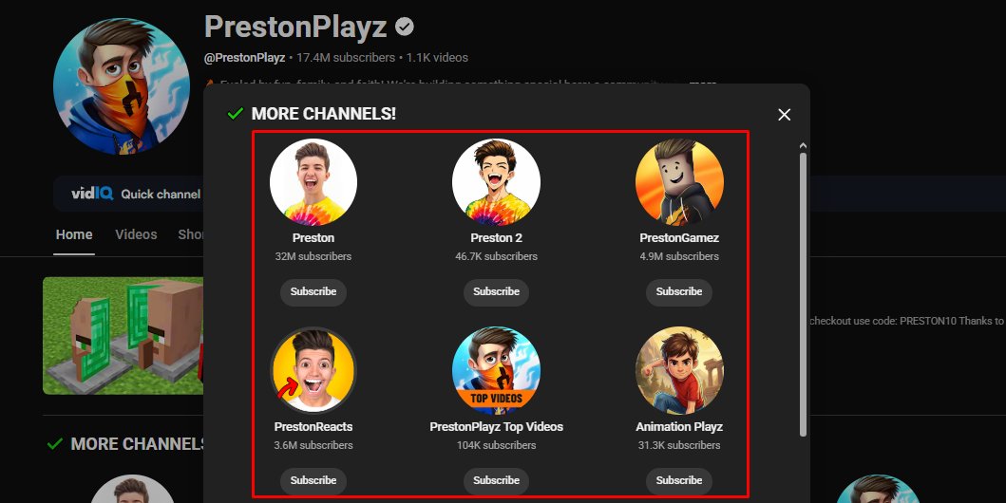Close the MORE CHANNELS! dialog
Viewport: 1006px width, 503px height.
[x=784, y=115]
